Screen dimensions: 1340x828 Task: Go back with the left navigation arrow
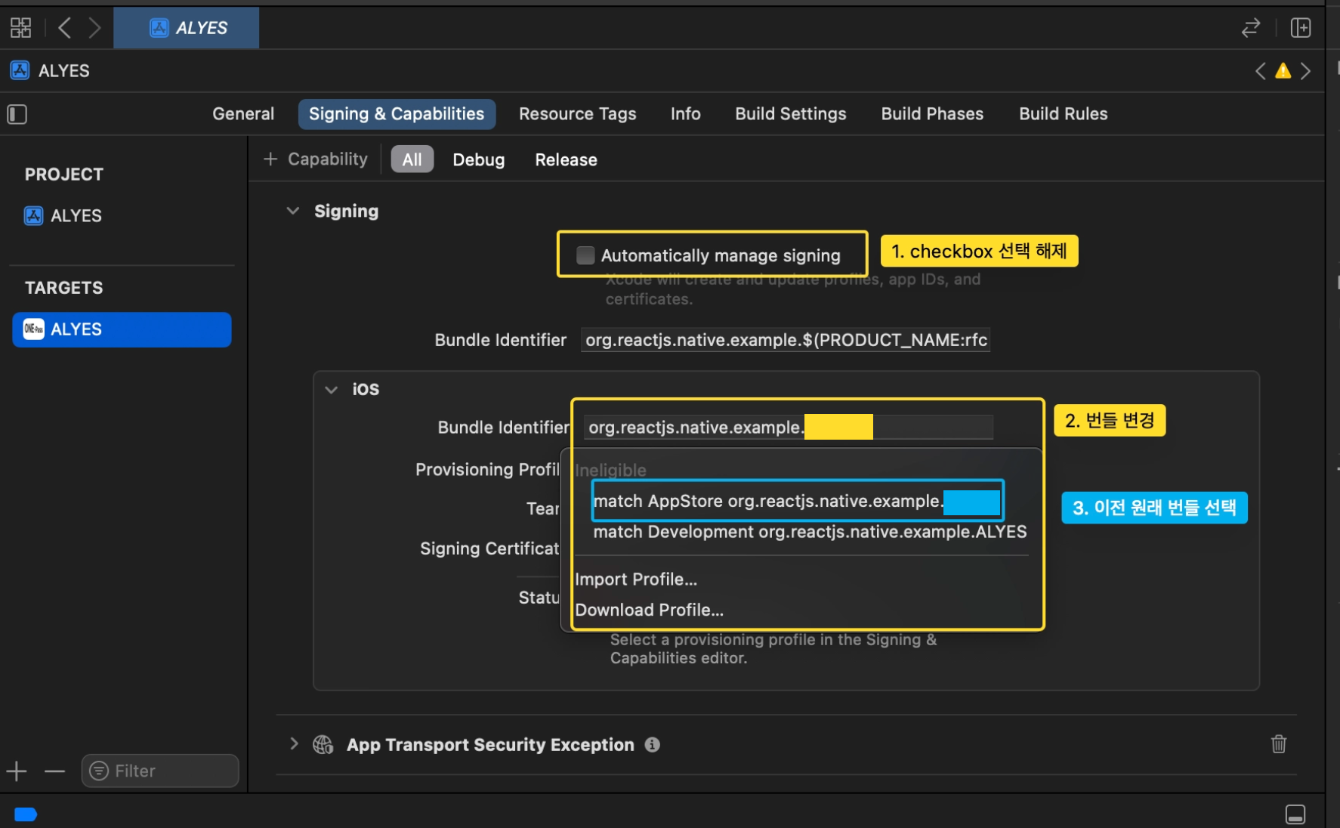65,28
